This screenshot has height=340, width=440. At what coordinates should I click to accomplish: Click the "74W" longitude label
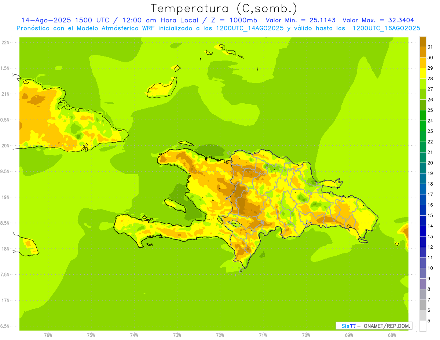pos(134,335)
